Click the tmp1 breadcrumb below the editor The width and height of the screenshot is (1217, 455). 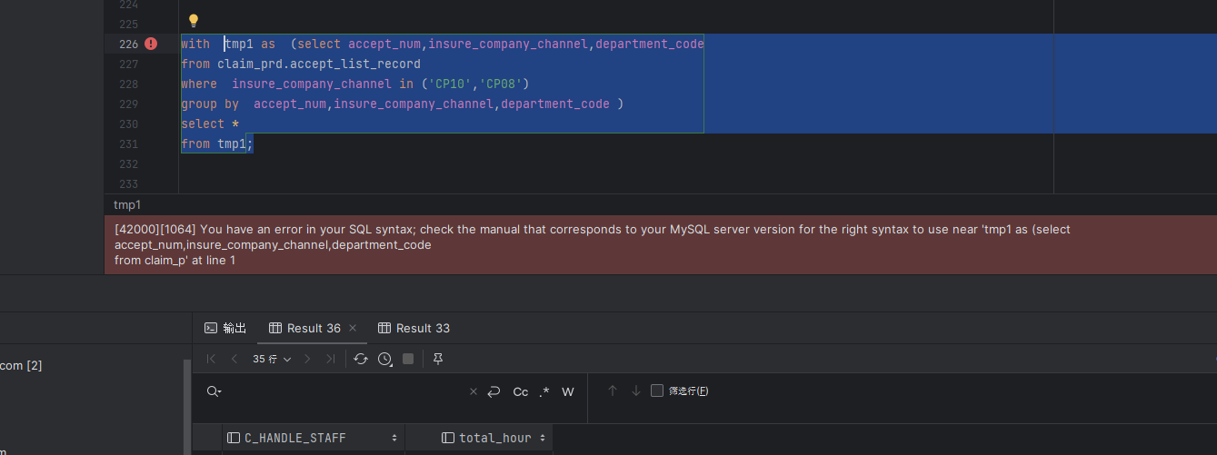pyautogui.click(x=127, y=204)
